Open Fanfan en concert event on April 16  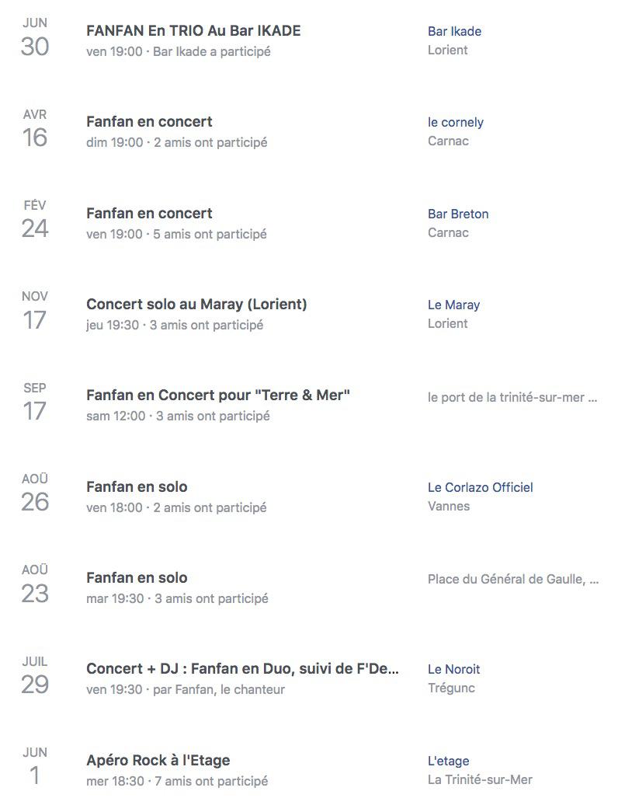(x=149, y=122)
